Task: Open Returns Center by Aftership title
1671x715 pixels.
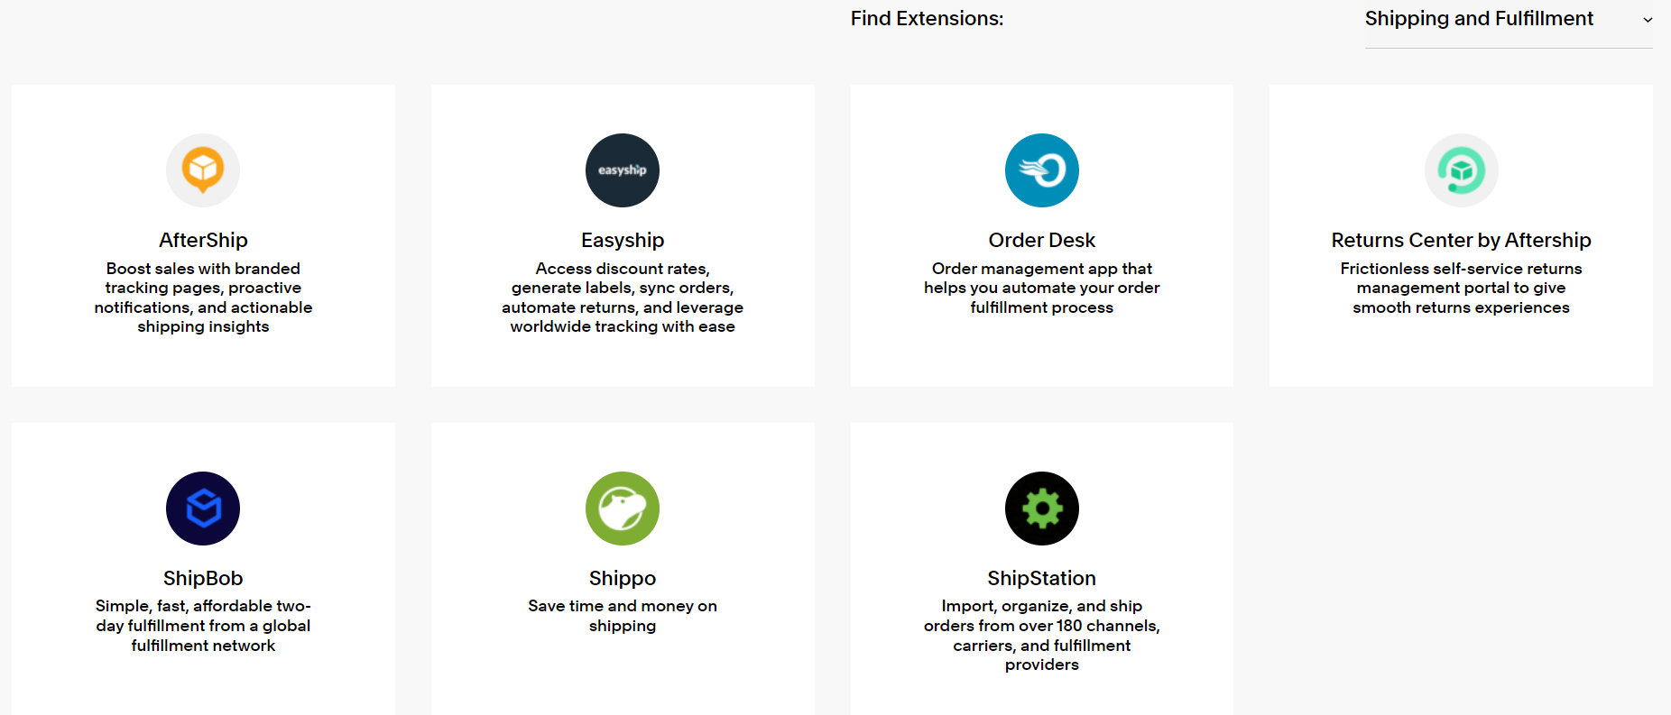Action: pos(1462,240)
